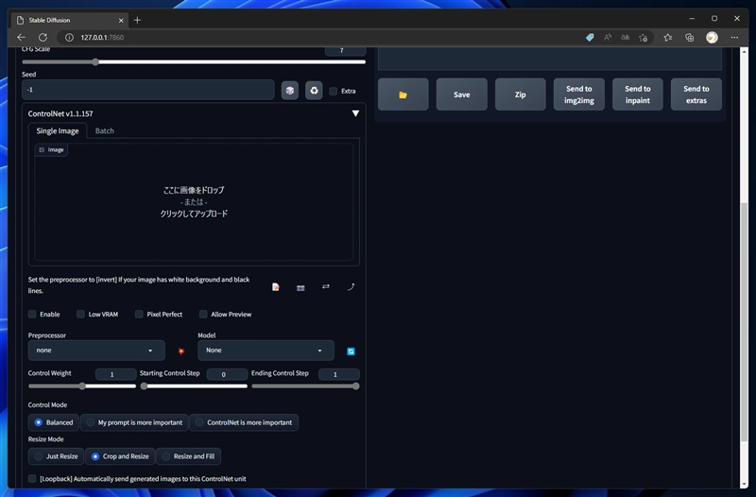Click the image drop upload area
Screen dimensions: 756x497
tap(194, 202)
